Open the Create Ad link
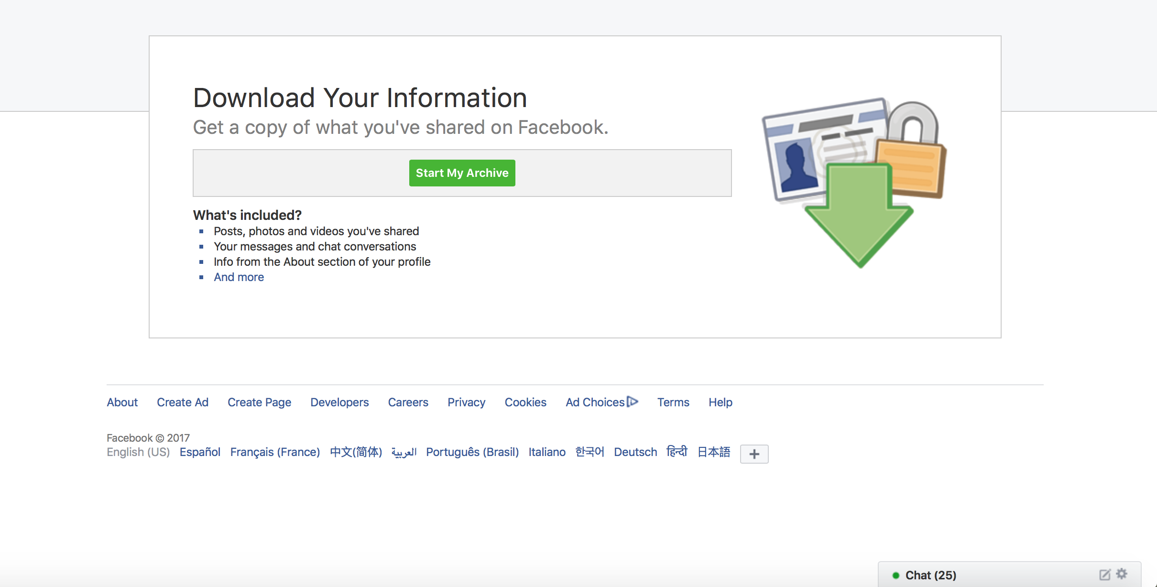The width and height of the screenshot is (1157, 587). [x=183, y=402]
